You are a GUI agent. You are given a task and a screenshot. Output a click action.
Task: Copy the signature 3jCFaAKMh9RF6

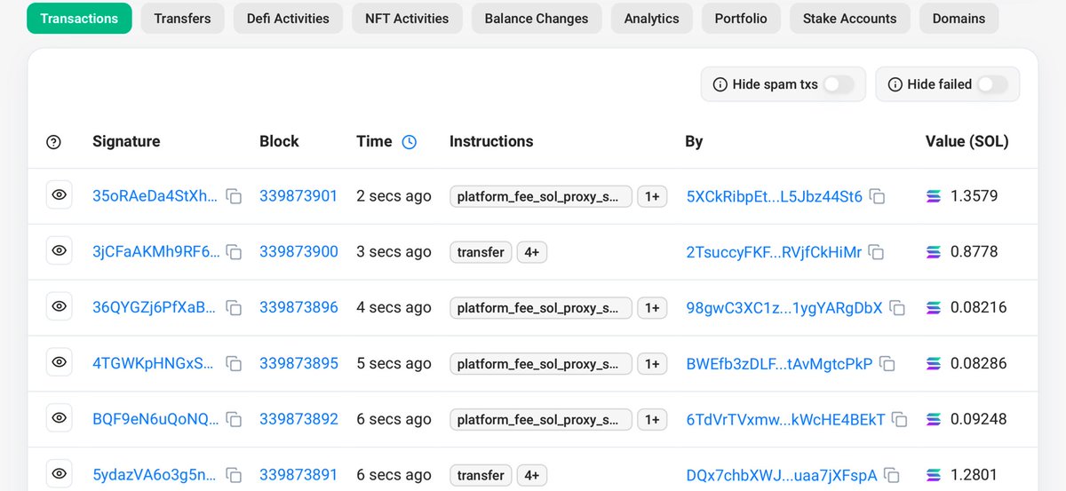pos(234,252)
